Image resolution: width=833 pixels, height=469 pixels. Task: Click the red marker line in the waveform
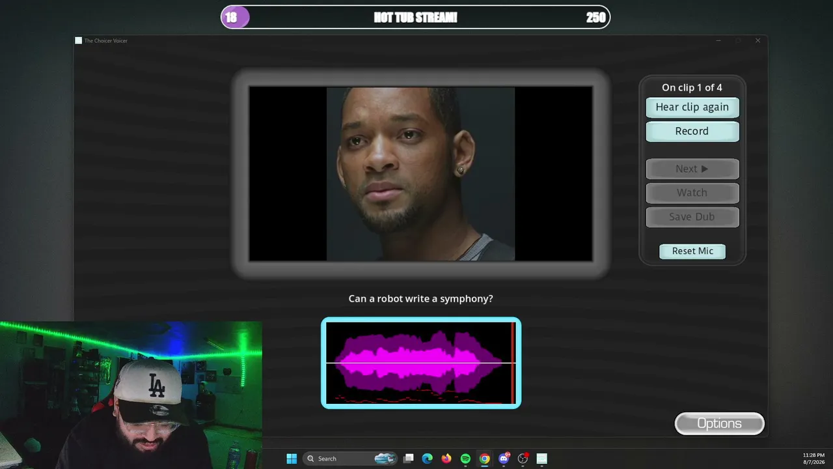tap(513, 363)
